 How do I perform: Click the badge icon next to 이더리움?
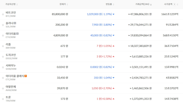[17, 34]
